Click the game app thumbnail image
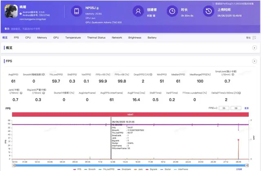The width and height of the screenshot is (261, 171). coord(11,11)
